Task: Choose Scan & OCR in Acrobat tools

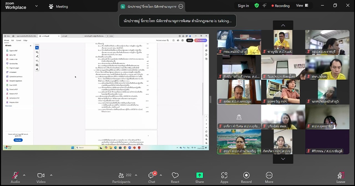Action: click(x=12, y=85)
